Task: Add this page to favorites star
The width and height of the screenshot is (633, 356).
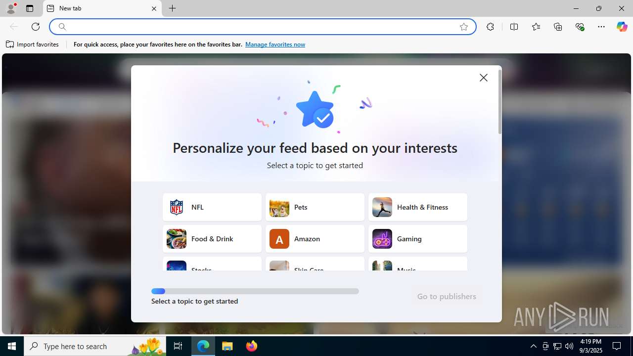Action: click(x=463, y=27)
